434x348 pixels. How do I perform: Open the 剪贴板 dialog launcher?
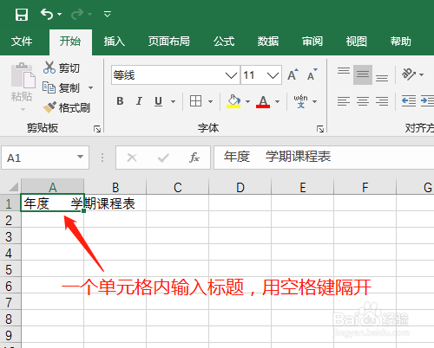point(97,129)
